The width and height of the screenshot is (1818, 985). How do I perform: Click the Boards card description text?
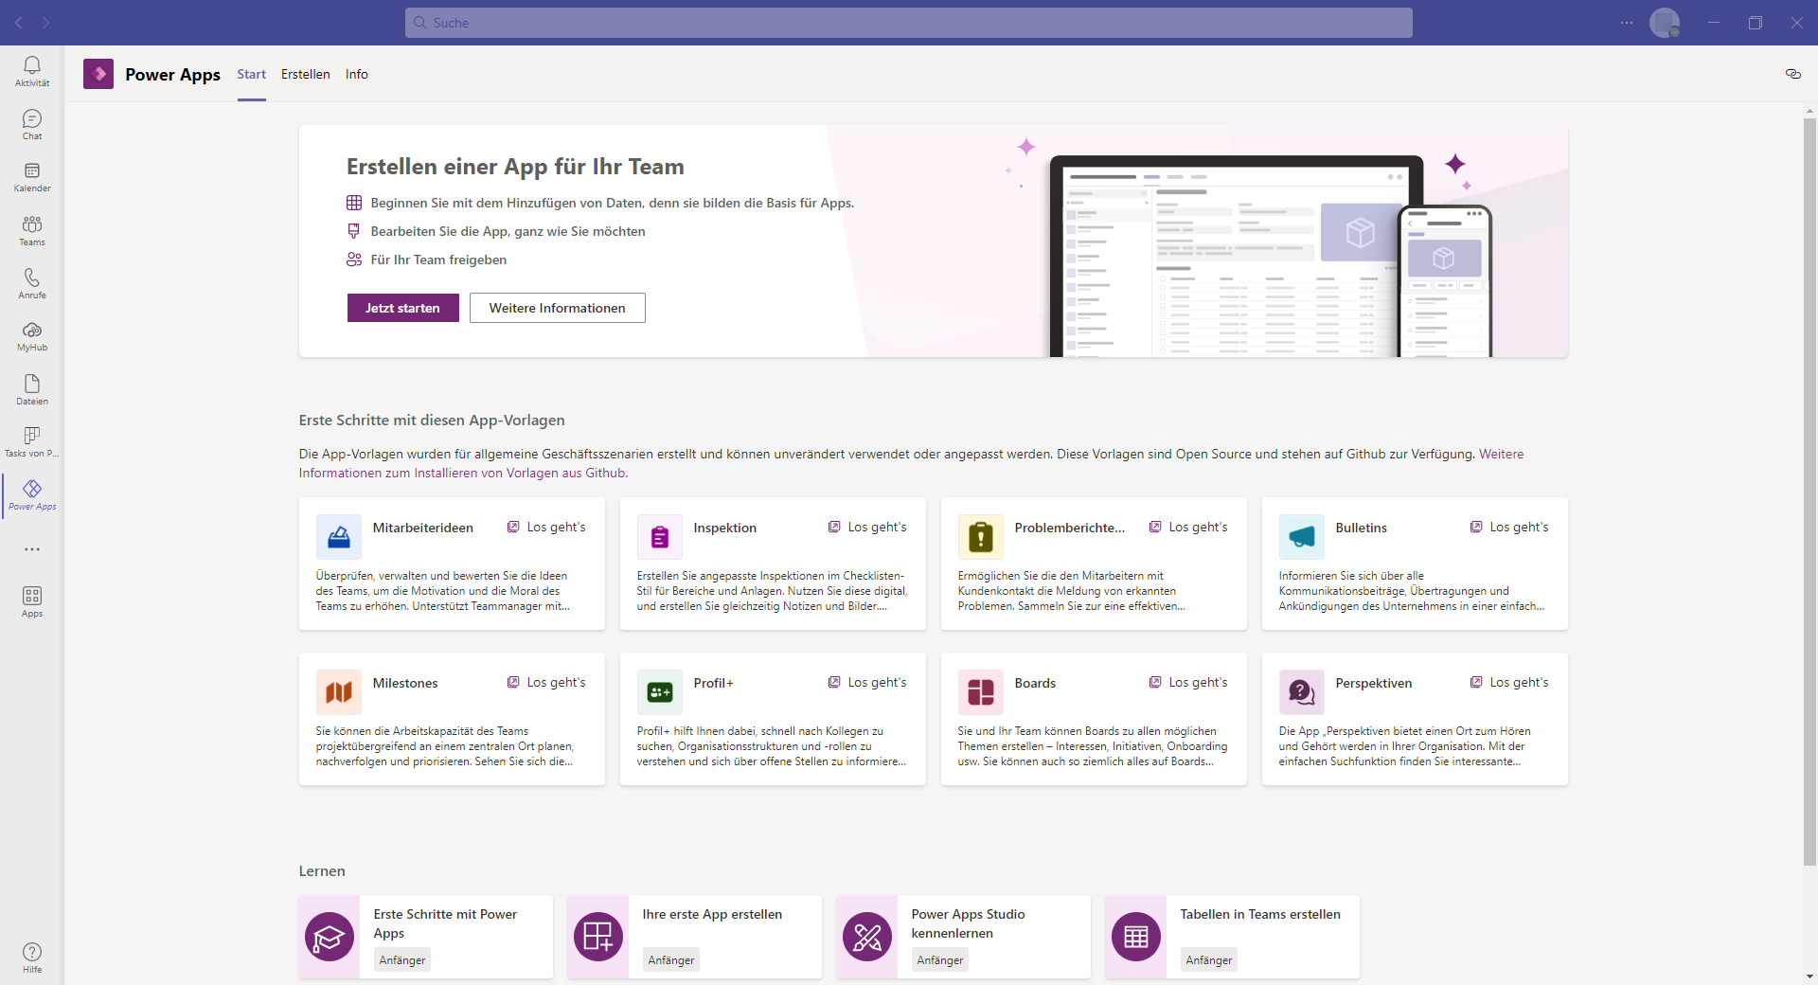point(1093,746)
